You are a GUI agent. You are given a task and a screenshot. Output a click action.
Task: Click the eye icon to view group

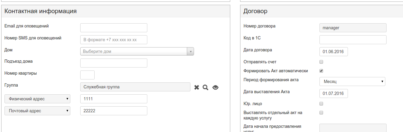tap(216, 87)
